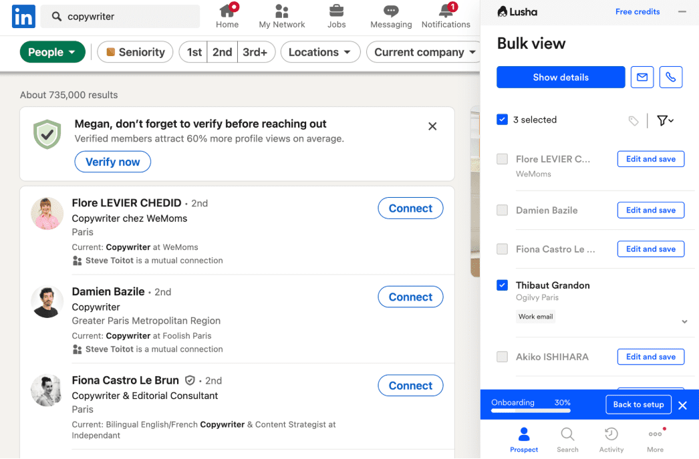
Task: Click the copywriter search input field
Action: 120,16
